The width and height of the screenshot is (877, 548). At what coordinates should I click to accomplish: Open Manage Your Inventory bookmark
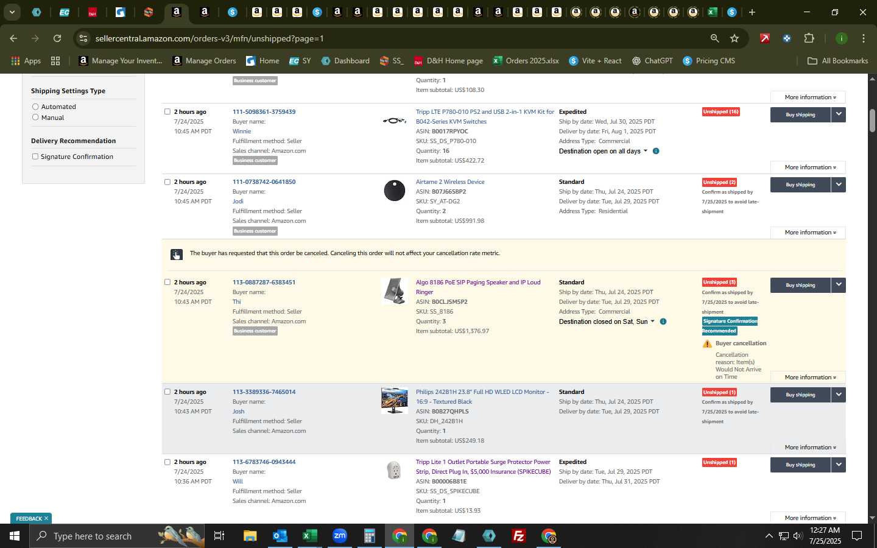[121, 61]
